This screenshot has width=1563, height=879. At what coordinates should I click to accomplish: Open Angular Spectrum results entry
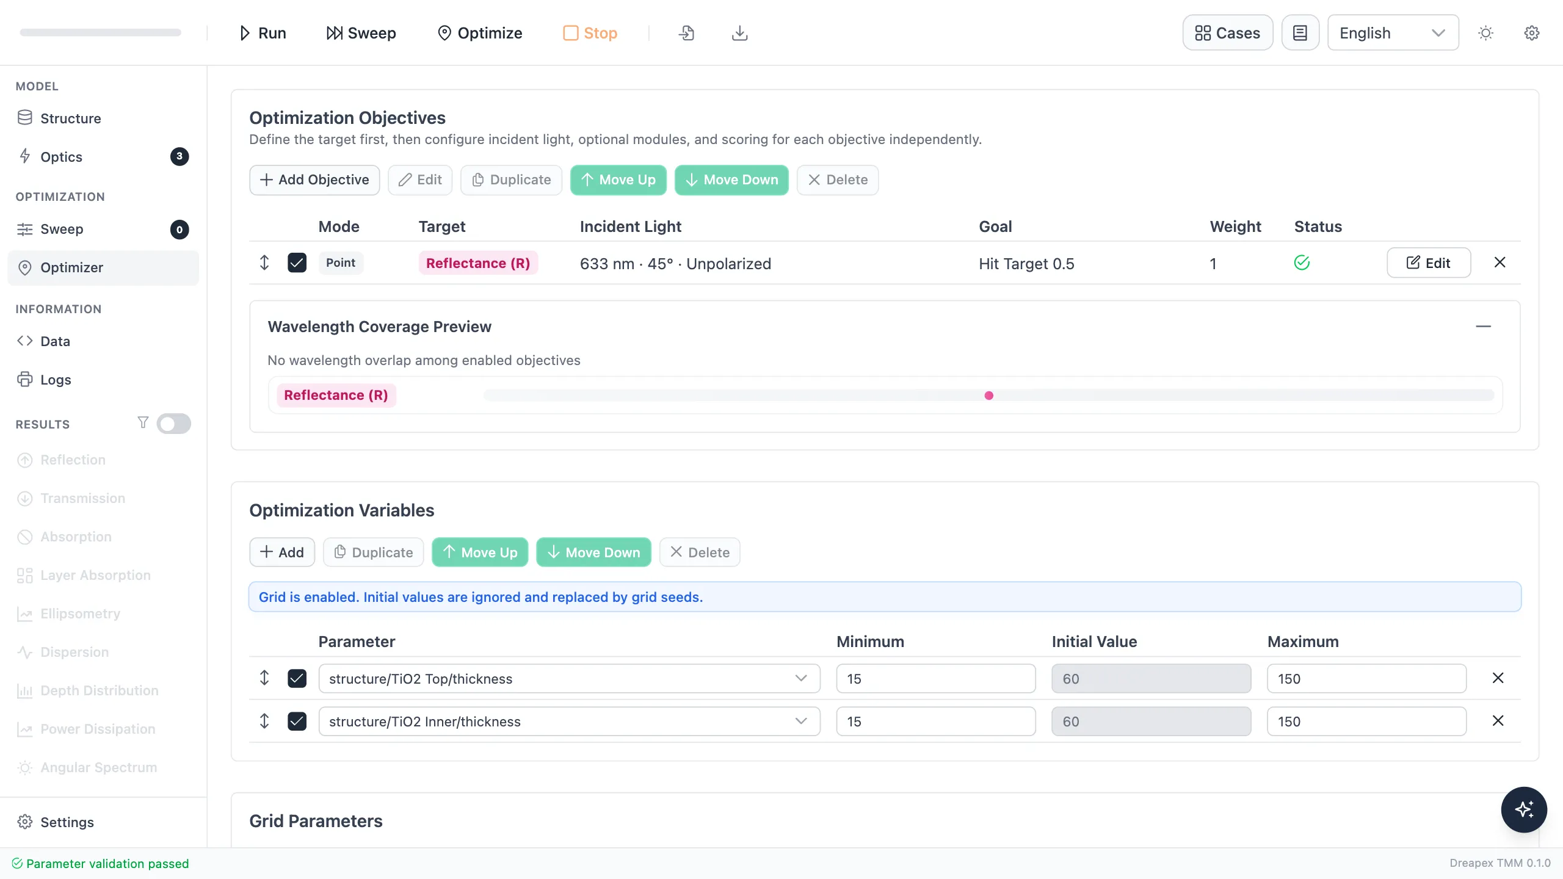pyautogui.click(x=103, y=767)
